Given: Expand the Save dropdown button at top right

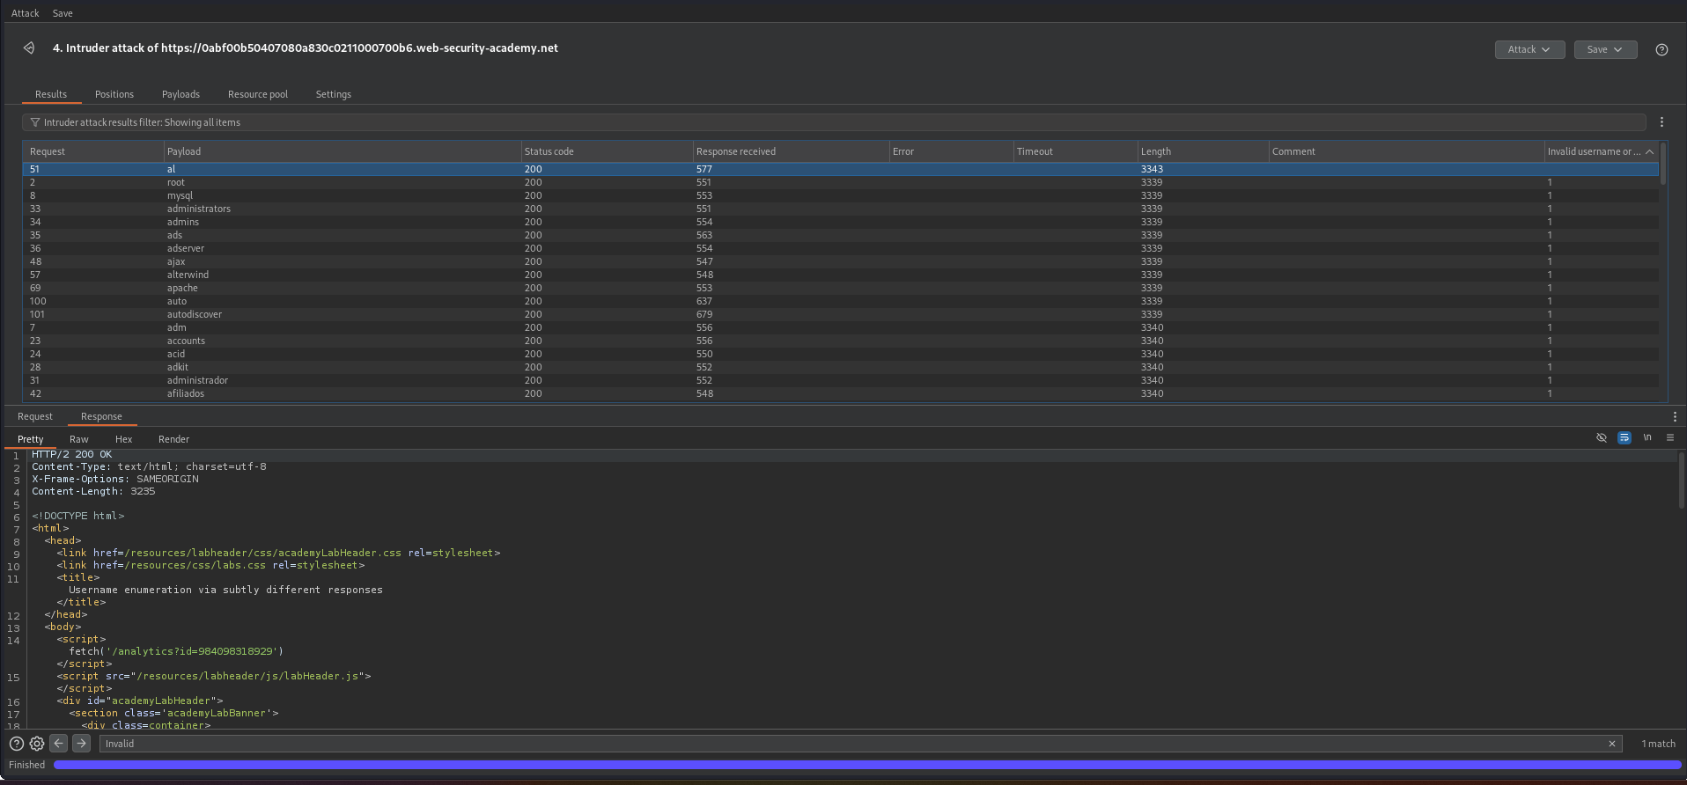Looking at the screenshot, I should [x=1604, y=50].
